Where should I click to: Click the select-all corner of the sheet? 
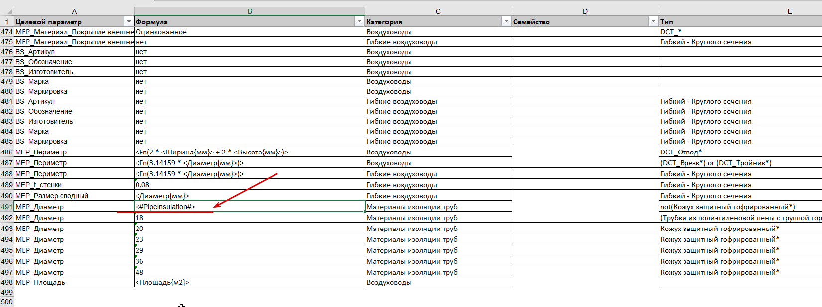coord(7,11)
